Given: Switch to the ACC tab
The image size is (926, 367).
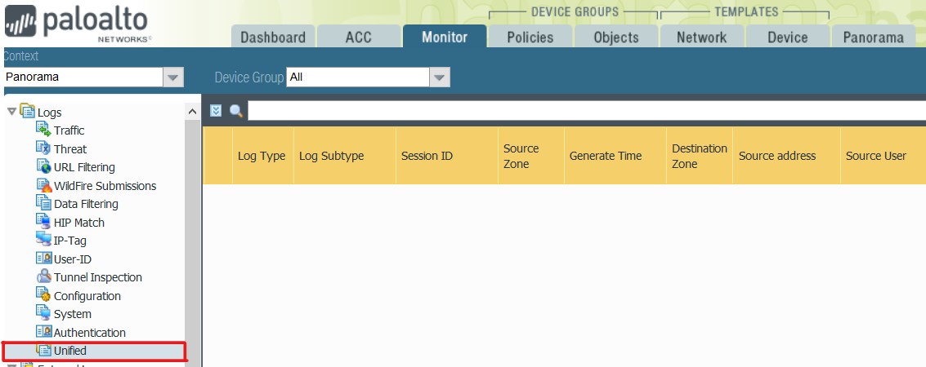Looking at the screenshot, I should 359,37.
